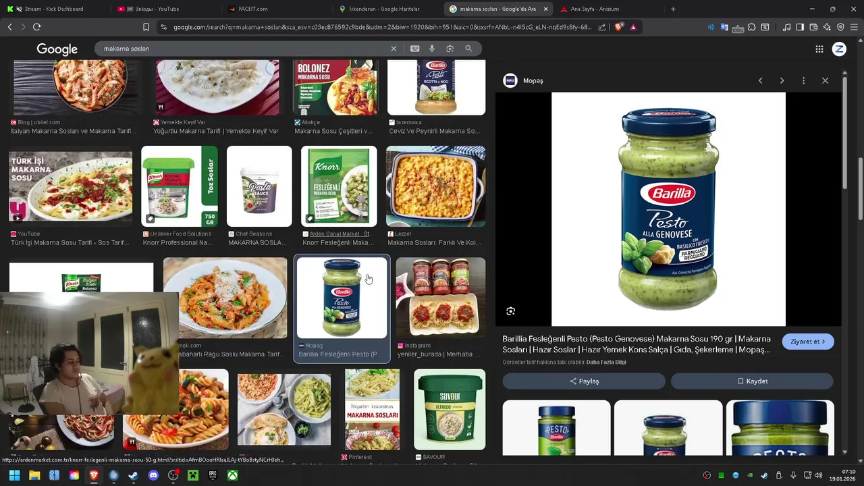The width and height of the screenshot is (864, 486).
Task: Open the browser hamburger main menu
Action: point(854,27)
